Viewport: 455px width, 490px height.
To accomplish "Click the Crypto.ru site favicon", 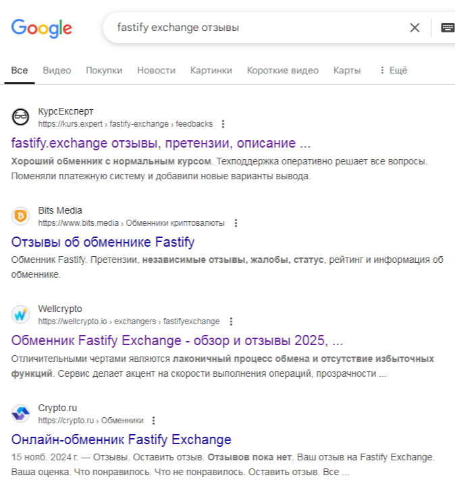I will (x=21, y=413).
